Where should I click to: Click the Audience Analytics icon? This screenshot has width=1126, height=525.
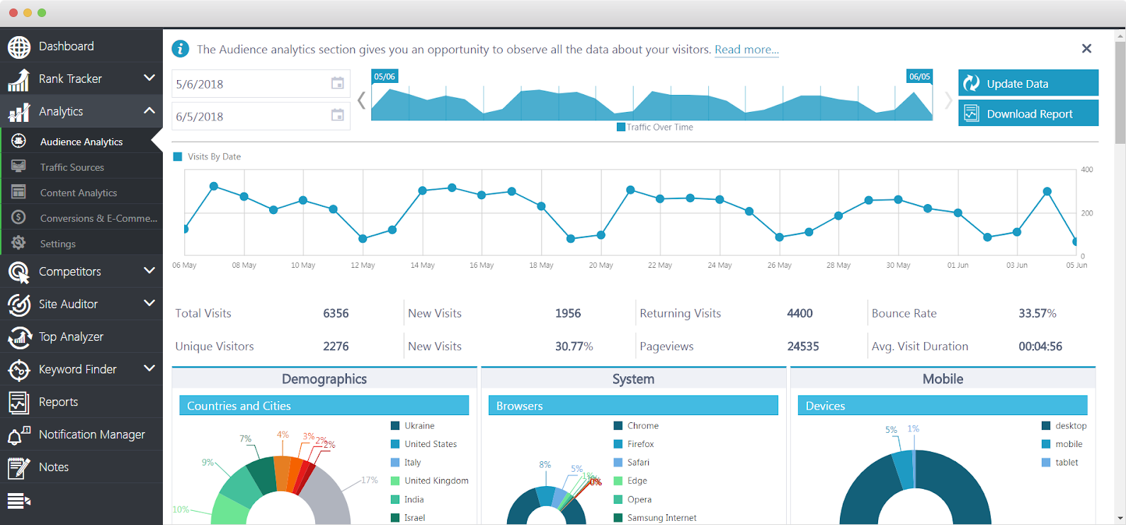pos(19,141)
